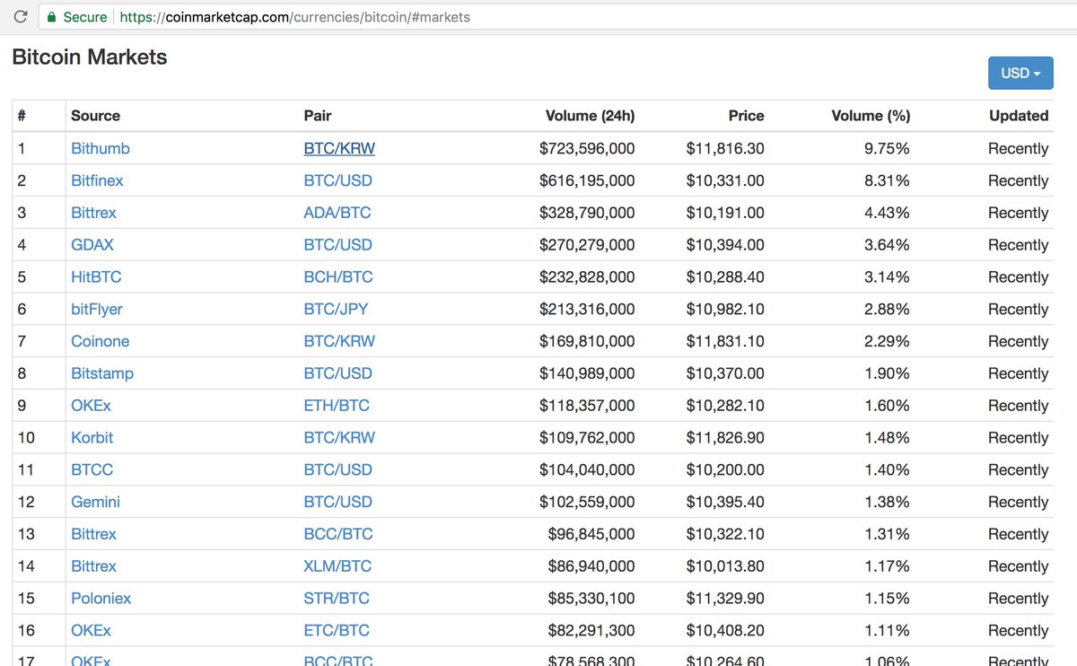Open the Bitstamp exchange link
The height and width of the screenshot is (666, 1077).
point(102,373)
